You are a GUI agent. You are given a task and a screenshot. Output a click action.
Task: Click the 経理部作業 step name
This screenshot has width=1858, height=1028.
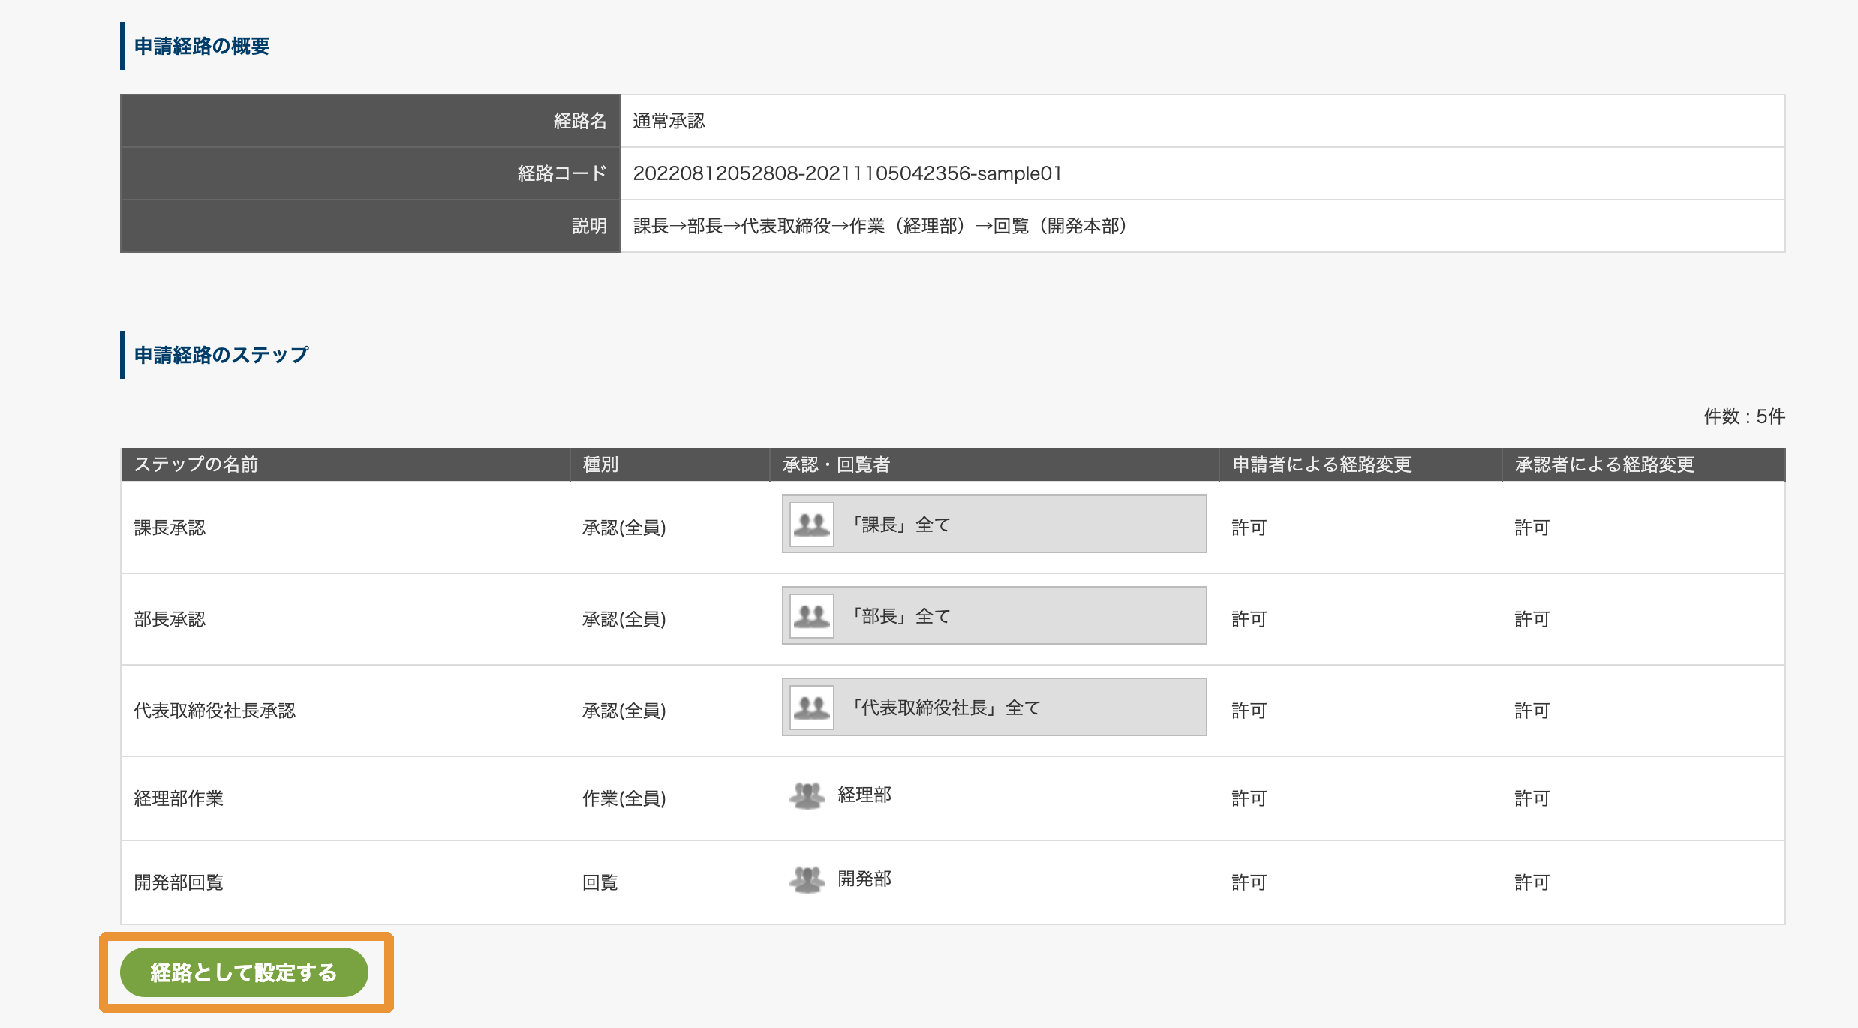click(179, 798)
